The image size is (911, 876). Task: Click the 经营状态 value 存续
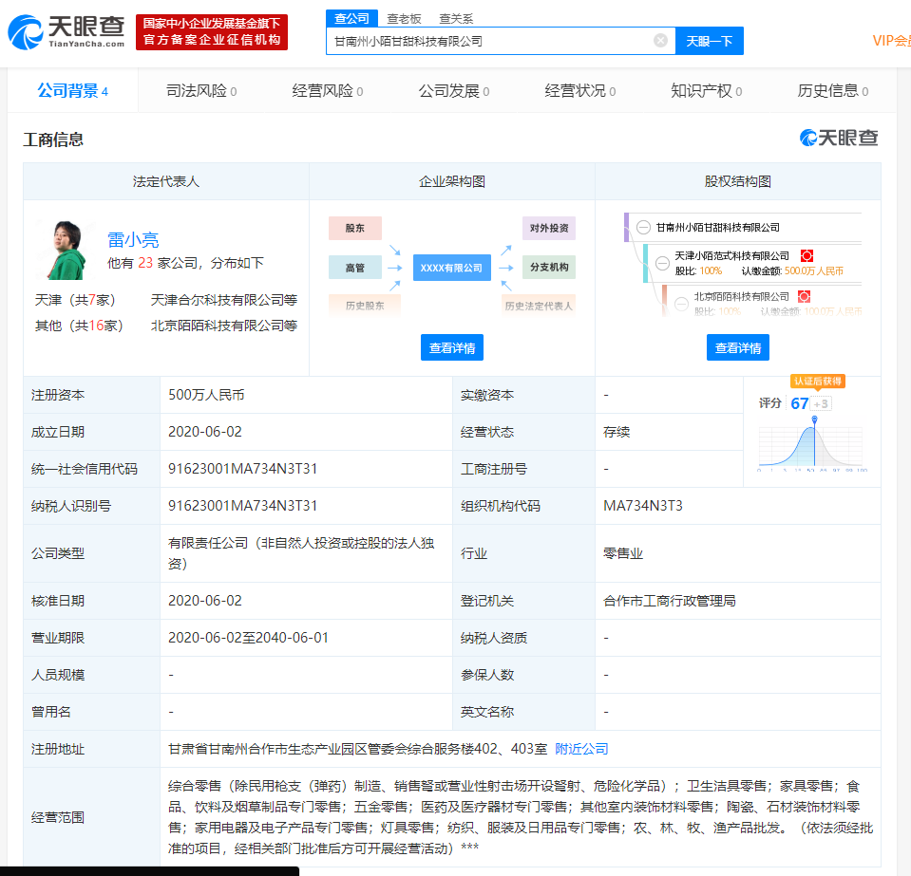tap(617, 432)
